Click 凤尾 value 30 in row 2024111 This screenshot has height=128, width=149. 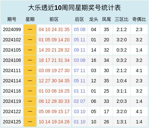pos(106,70)
